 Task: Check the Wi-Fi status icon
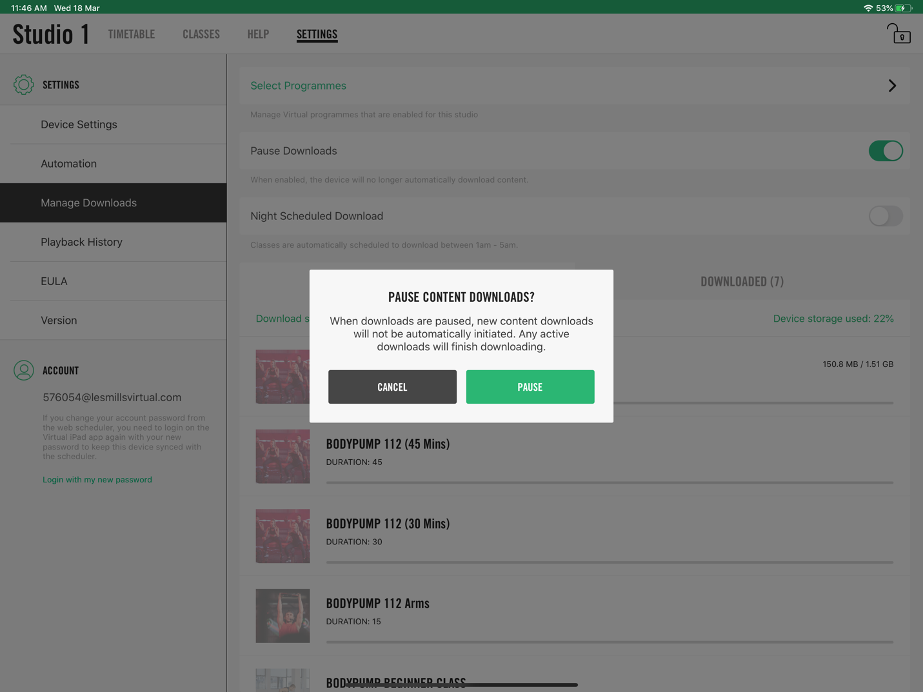(868, 8)
